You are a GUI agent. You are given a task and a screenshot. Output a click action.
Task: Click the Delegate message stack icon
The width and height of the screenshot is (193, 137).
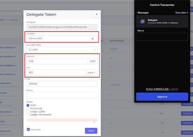point(142,22)
